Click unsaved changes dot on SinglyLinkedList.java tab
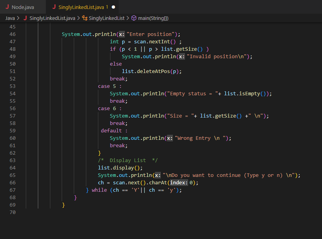 tap(114, 7)
